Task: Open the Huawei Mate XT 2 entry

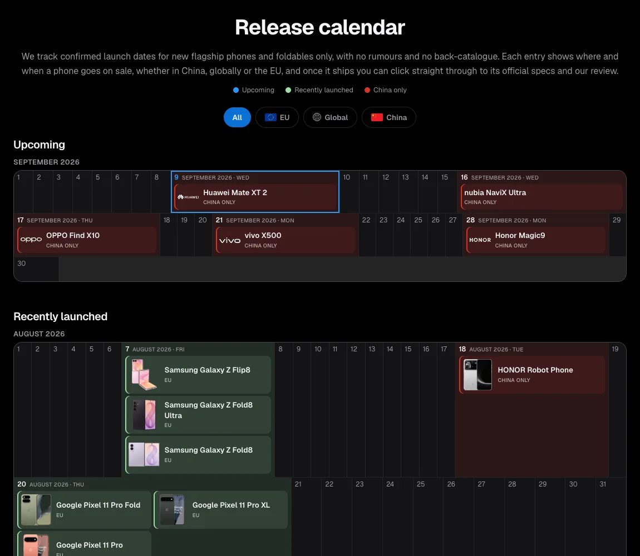Action: click(255, 197)
